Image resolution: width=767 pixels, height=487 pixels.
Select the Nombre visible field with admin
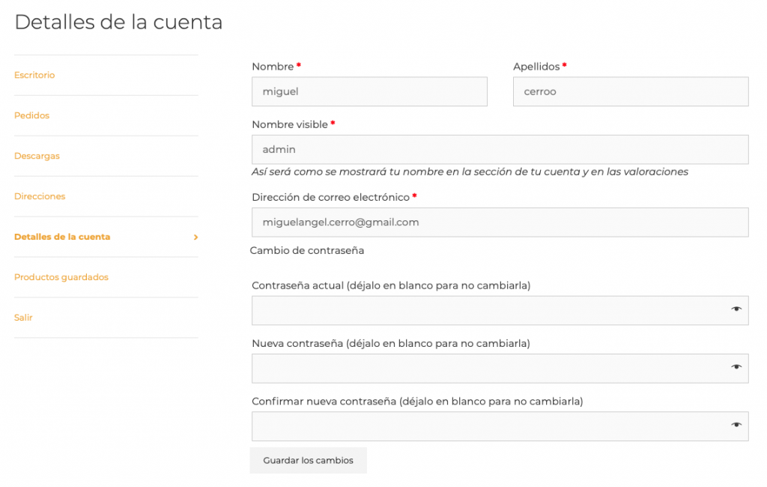click(500, 149)
